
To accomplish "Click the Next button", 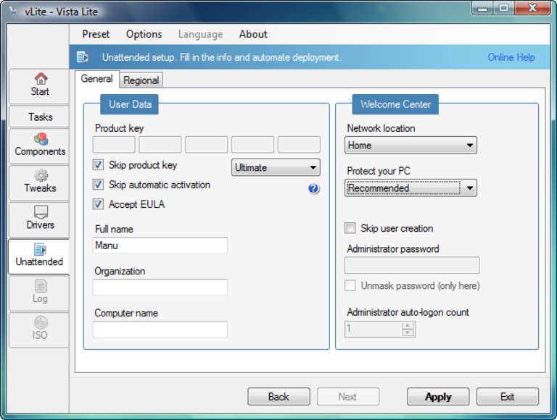I will point(348,397).
